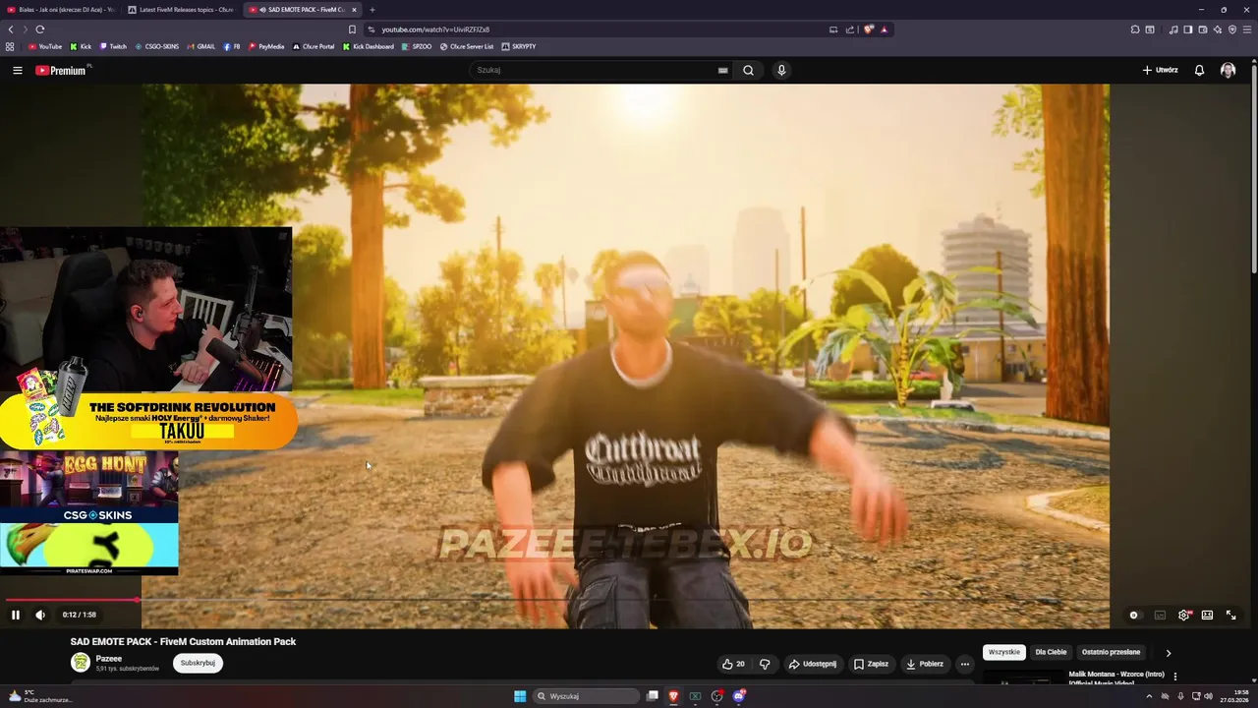Click the Zapisz save button
The image size is (1258, 708).
pyautogui.click(x=871, y=664)
